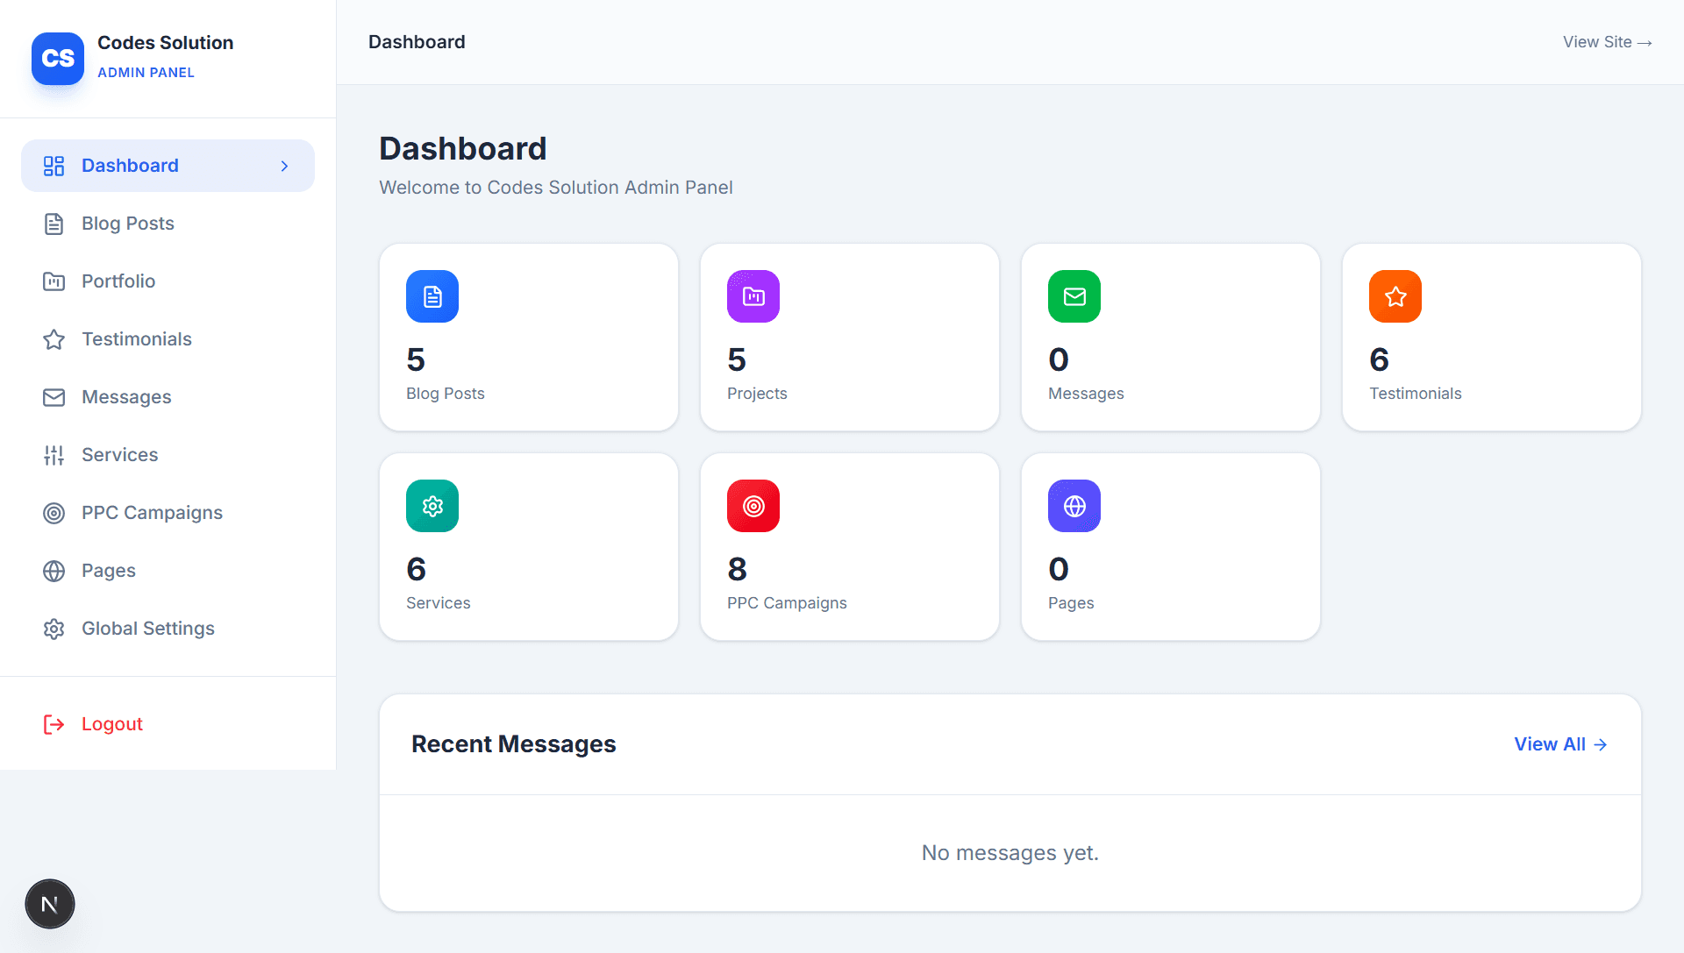
Task: Open PPC Campaigns menu item
Action: click(x=152, y=513)
